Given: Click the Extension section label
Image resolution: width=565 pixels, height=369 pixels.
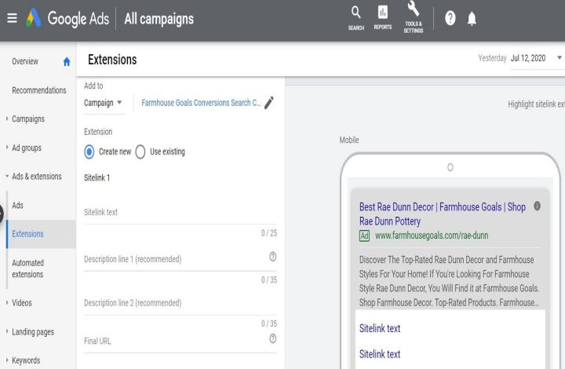Looking at the screenshot, I should (98, 132).
